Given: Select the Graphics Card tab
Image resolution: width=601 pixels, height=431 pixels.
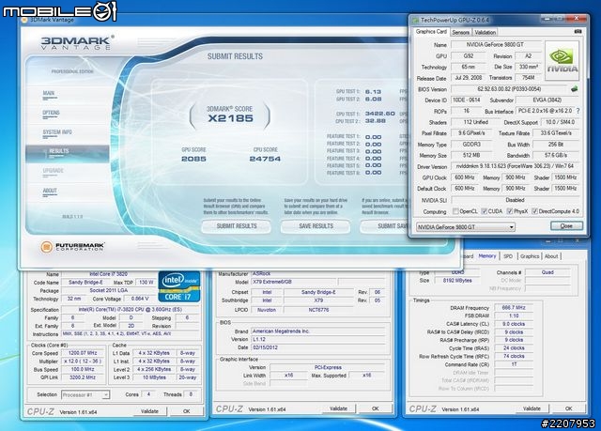Looking at the screenshot, I should [x=431, y=32].
